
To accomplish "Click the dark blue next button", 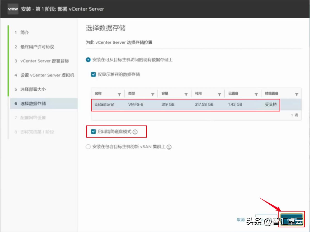I will tap(291, 220).
